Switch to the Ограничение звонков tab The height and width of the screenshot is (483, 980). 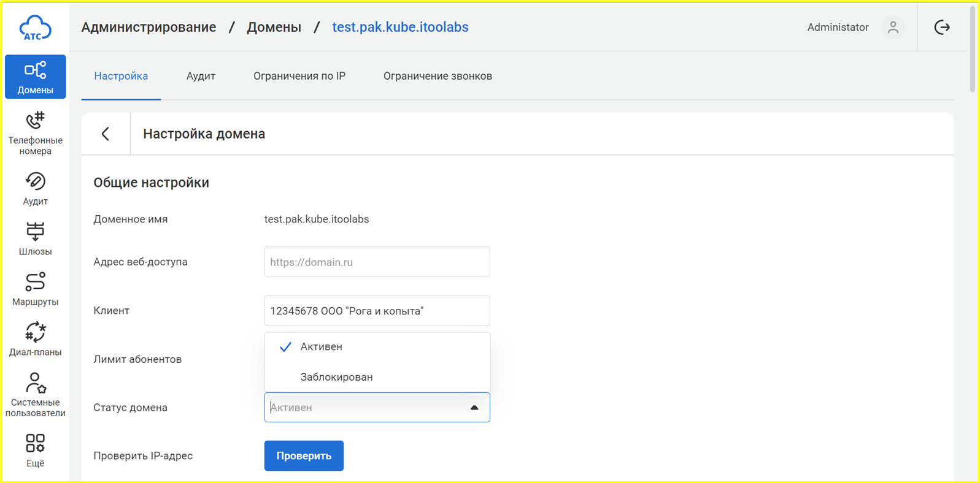(438, 76)
